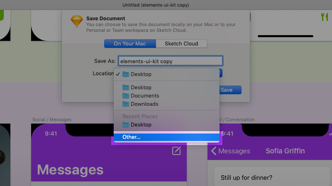Viewport: 332px width, 186px height.
Task: Click the Downloads folder icon
Action: coord(126,104)
